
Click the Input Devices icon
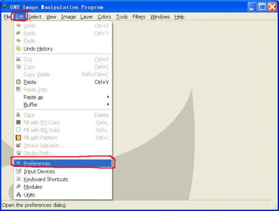[x=18, y=171]
